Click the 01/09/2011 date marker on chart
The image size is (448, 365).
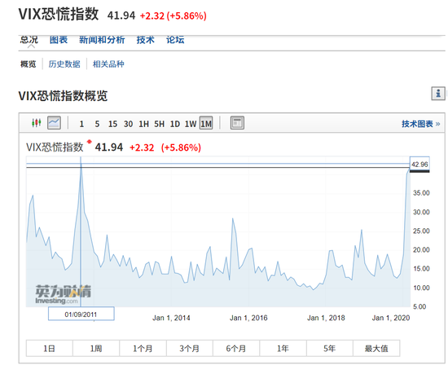point(81,314)
